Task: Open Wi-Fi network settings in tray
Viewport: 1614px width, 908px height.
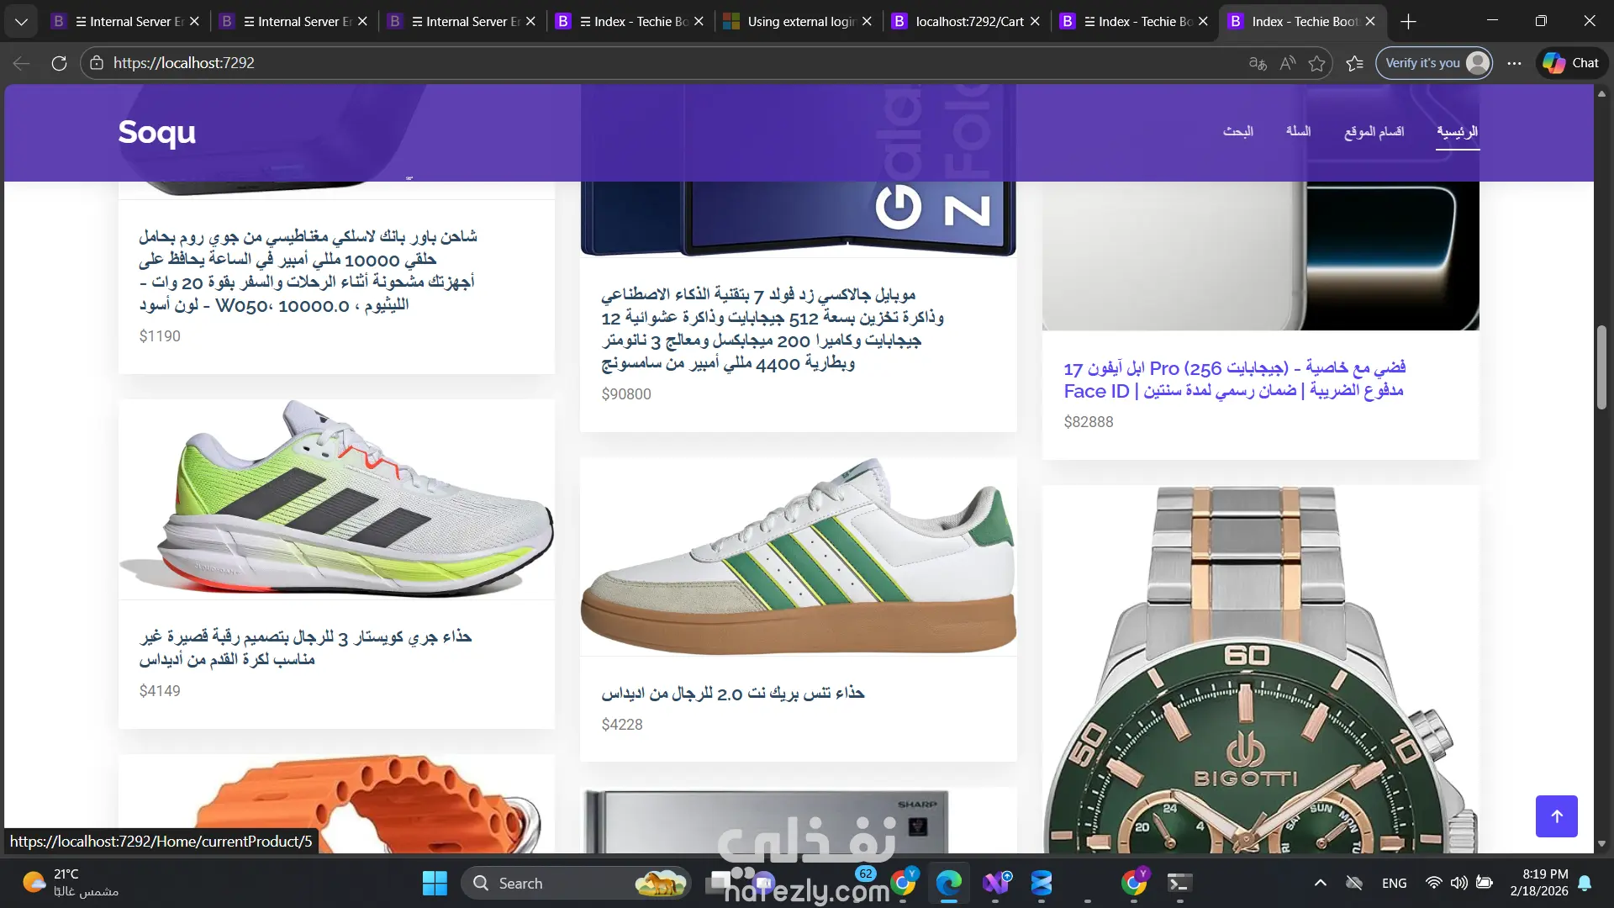Action: 1434,883
